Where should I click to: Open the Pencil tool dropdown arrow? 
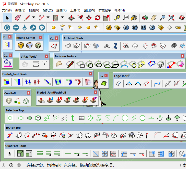[x=34, y=17]
